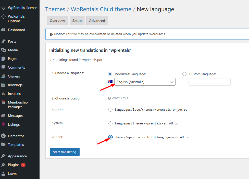Click the Elementor circle icon

3,136
